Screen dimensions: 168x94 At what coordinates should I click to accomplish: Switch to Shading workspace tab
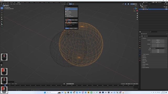42,2
